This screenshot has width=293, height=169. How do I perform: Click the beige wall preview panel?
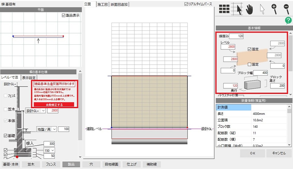pos(252,57)
